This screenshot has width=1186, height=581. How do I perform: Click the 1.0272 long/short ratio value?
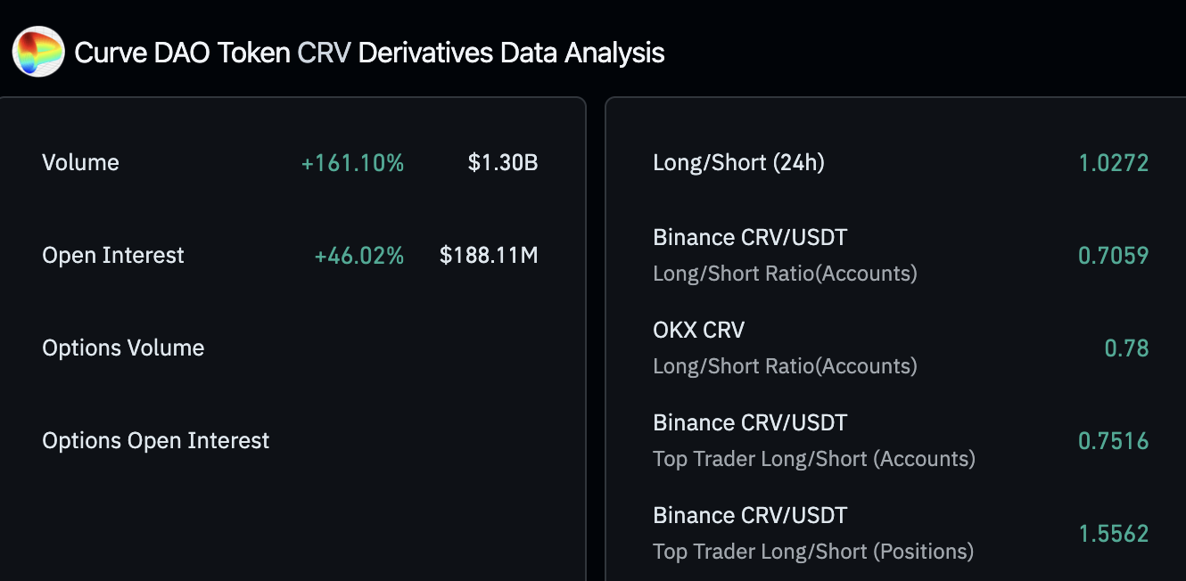[1113, 163]
